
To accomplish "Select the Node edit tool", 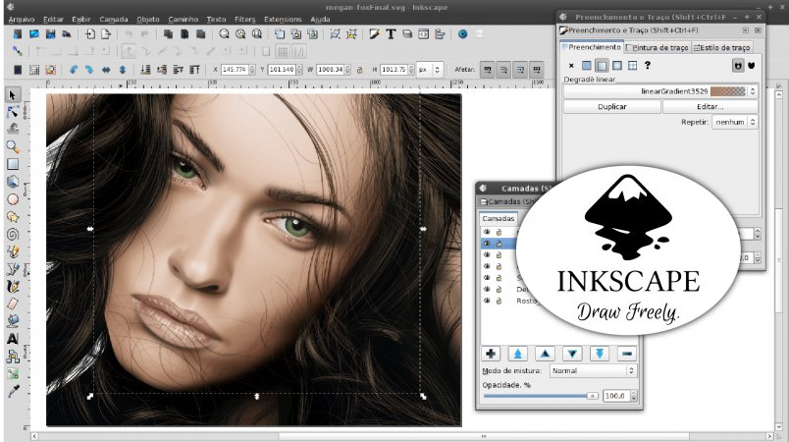I will [13, 112].
